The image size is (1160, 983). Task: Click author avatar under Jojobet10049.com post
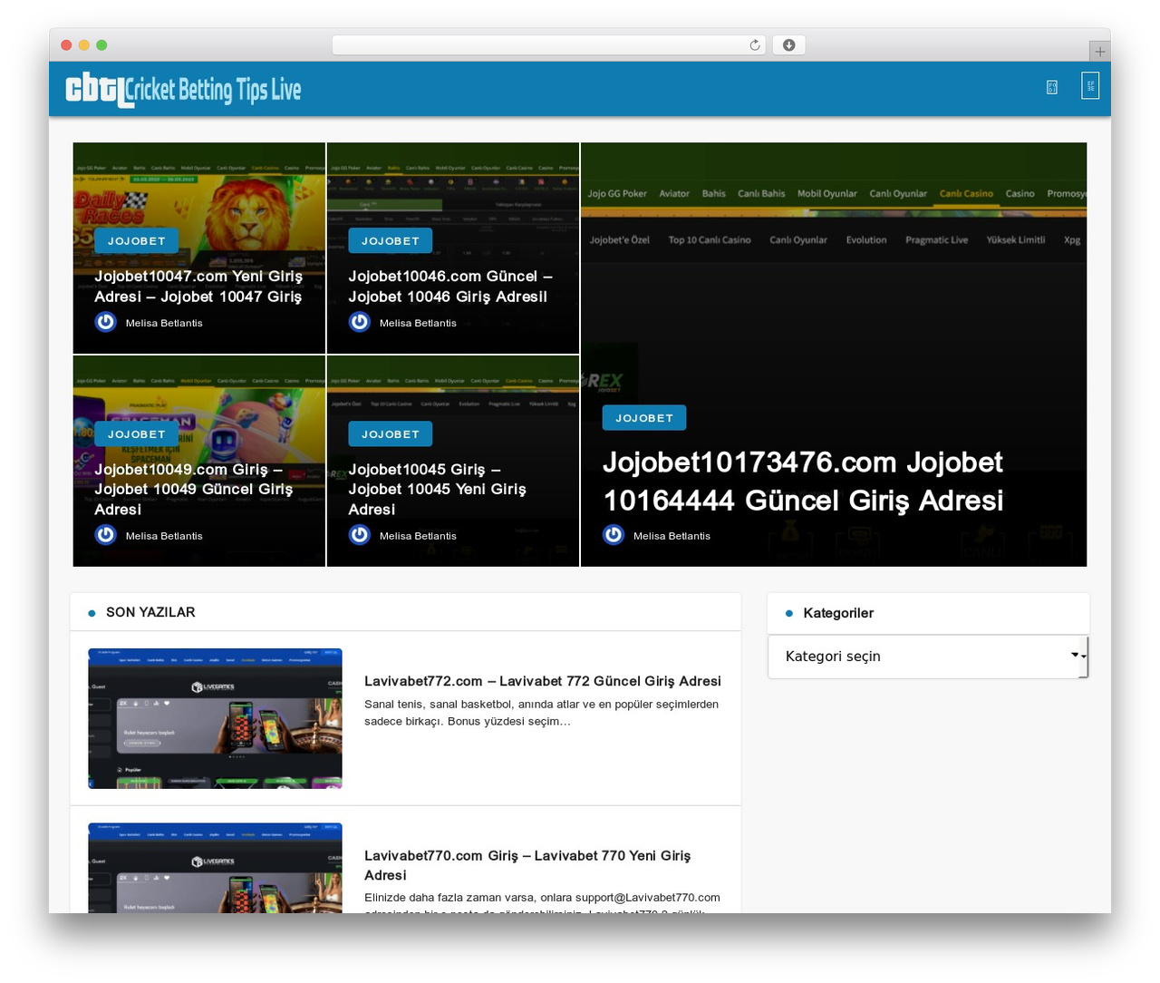point(106,535)
